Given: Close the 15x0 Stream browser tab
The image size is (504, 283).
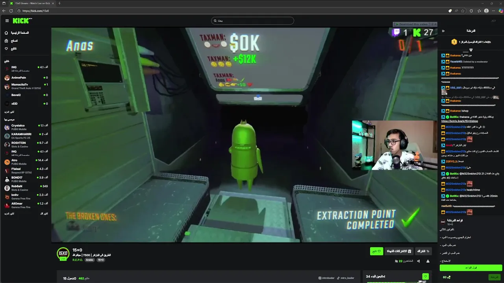Looking at the screenshot, I should pos(53,3).
